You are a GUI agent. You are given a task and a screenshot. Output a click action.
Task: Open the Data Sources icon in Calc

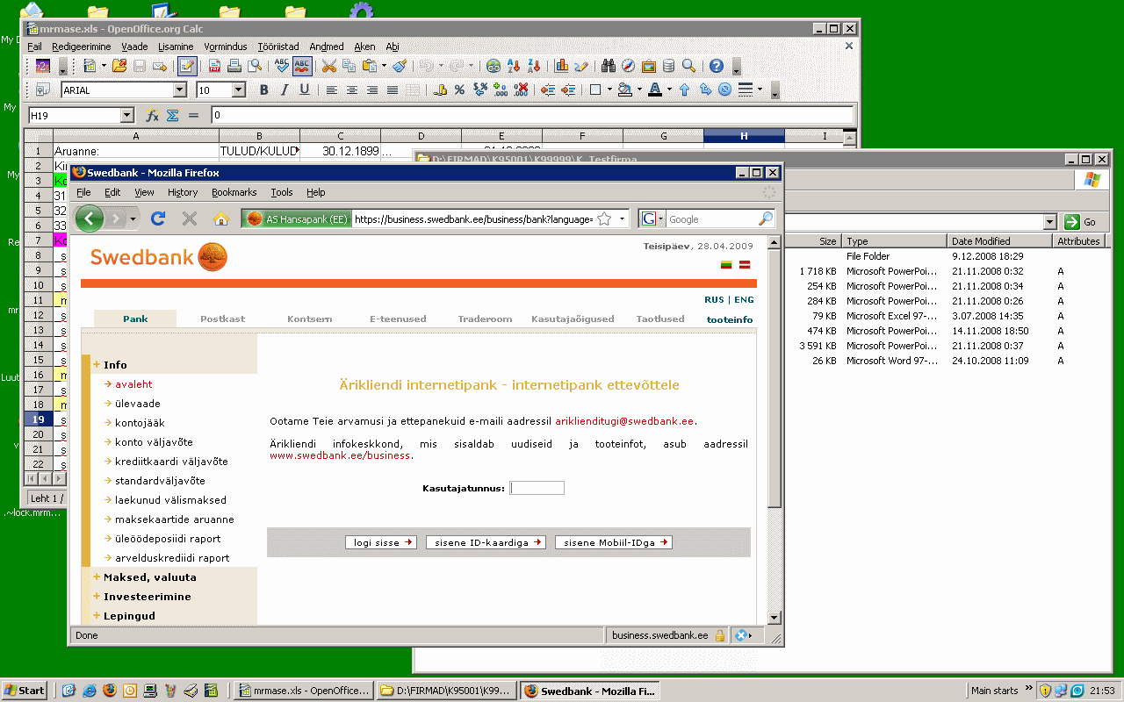tap(669, 66)
